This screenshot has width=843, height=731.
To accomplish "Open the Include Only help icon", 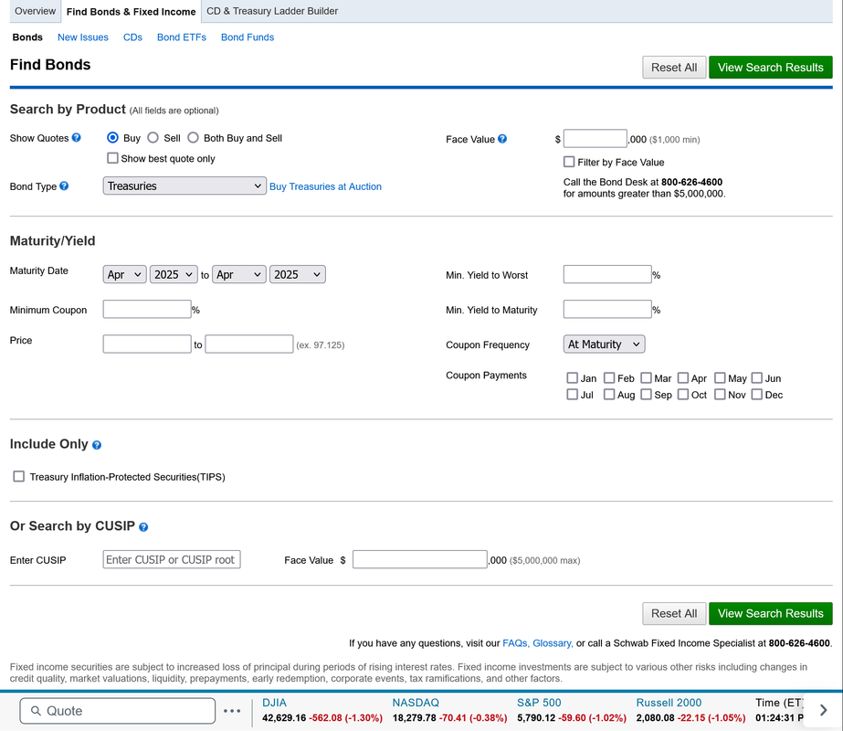I will (x=97, y=445).
